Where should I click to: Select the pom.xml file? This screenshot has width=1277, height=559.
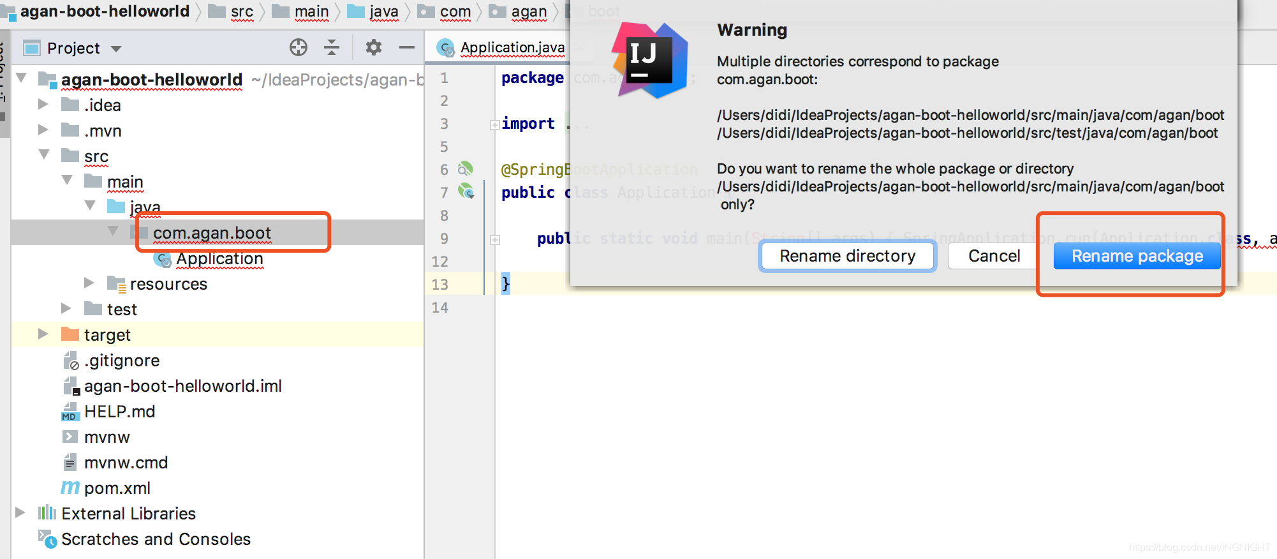(x=117, y=488)
